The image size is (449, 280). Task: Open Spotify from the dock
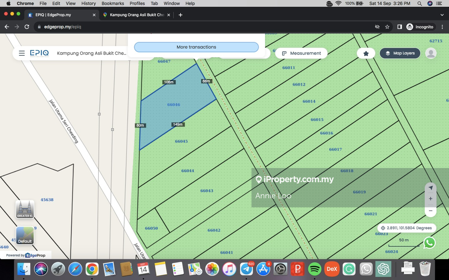(314, 269)
